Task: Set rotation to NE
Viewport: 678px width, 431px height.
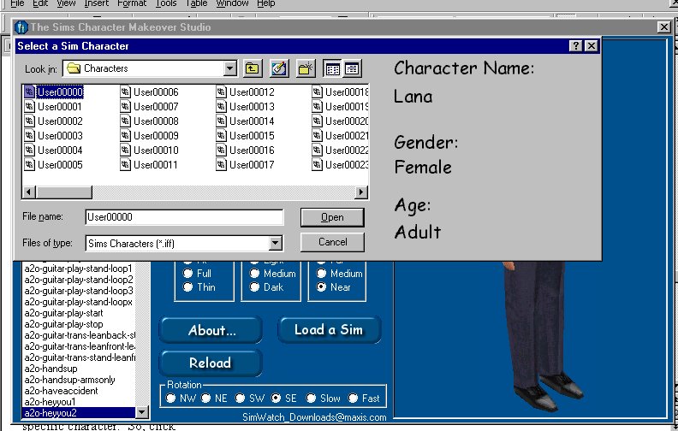Action: point(205,399)
